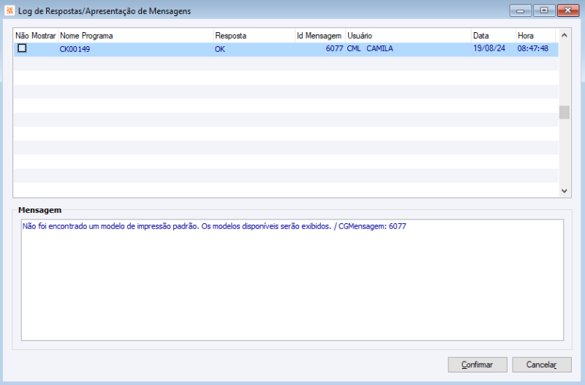Click the scroll up arrow of the list

tap(564, 35)
